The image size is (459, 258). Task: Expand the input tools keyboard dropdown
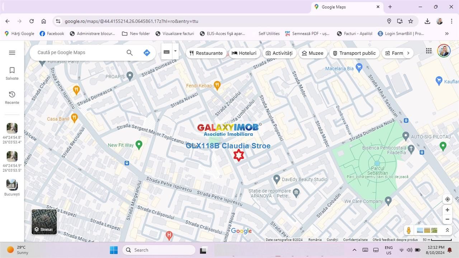pyautogui.click(x=175, y=51)
